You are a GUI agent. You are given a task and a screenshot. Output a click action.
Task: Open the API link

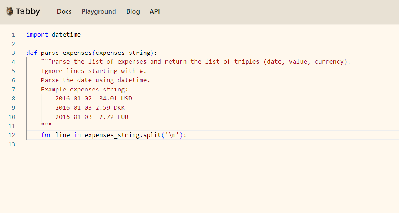[x=155, y=11]
